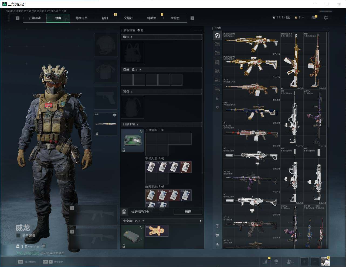Select the horizontal M14 with 50/50 ammo
This screenshot has width=346, height=267.
[x=252, y=90]
